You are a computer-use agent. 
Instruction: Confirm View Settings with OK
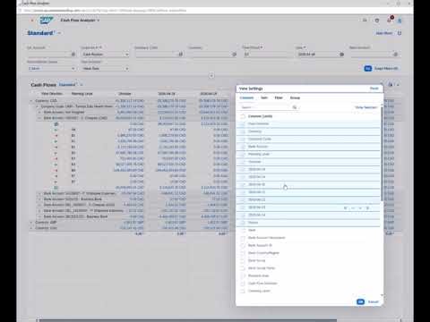coord(360,301)
